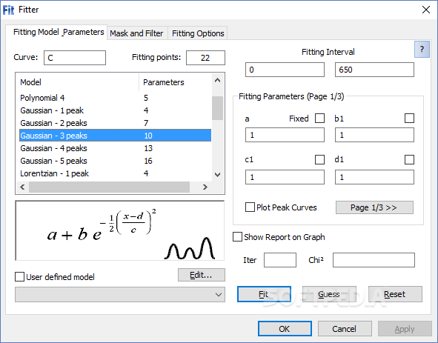Image resolution: width=438 pixels, height=343 pixels.
Task: Go to next page with Page 1/3 >> button
Action: point(374,207)
